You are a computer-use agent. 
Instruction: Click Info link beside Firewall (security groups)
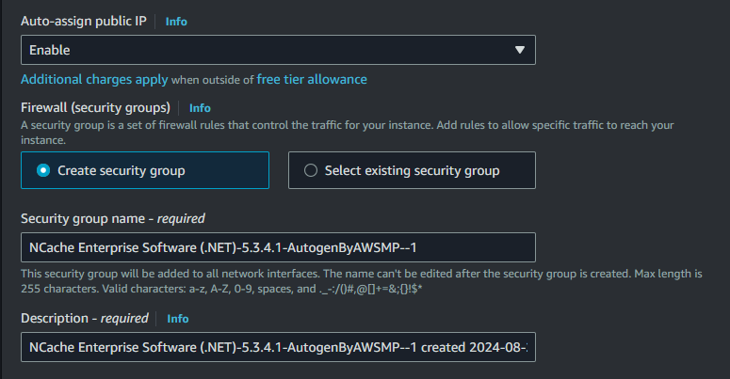coord(200,108)
